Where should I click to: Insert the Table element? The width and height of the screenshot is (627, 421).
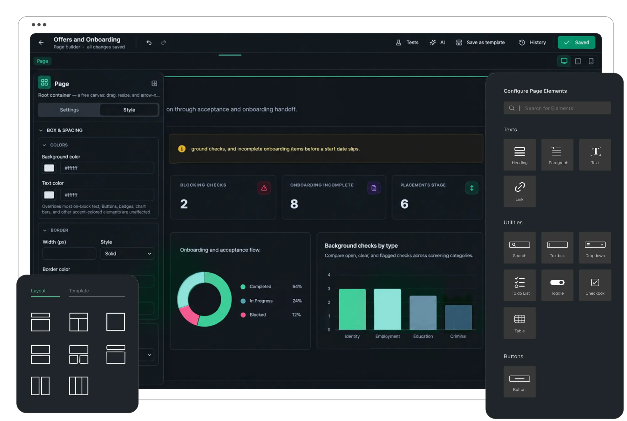click(519, 323)
